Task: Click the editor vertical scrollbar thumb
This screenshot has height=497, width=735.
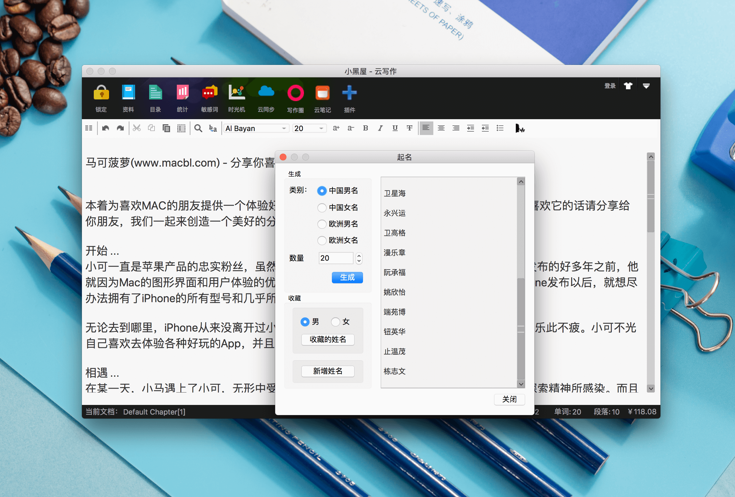Action: pyautogui.click(x=651, y=197)
